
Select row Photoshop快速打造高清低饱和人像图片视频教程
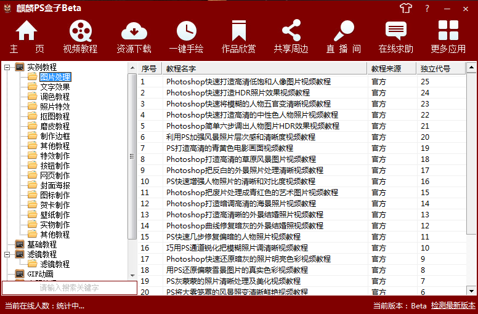(302, 82)
